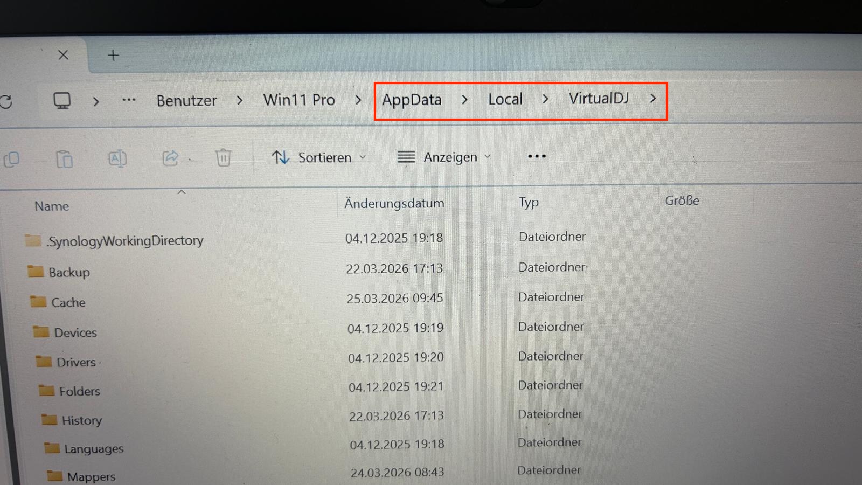862x485 pixels.
Task: Open the toolbar more options ellipsis
Action: pos(537,156)
